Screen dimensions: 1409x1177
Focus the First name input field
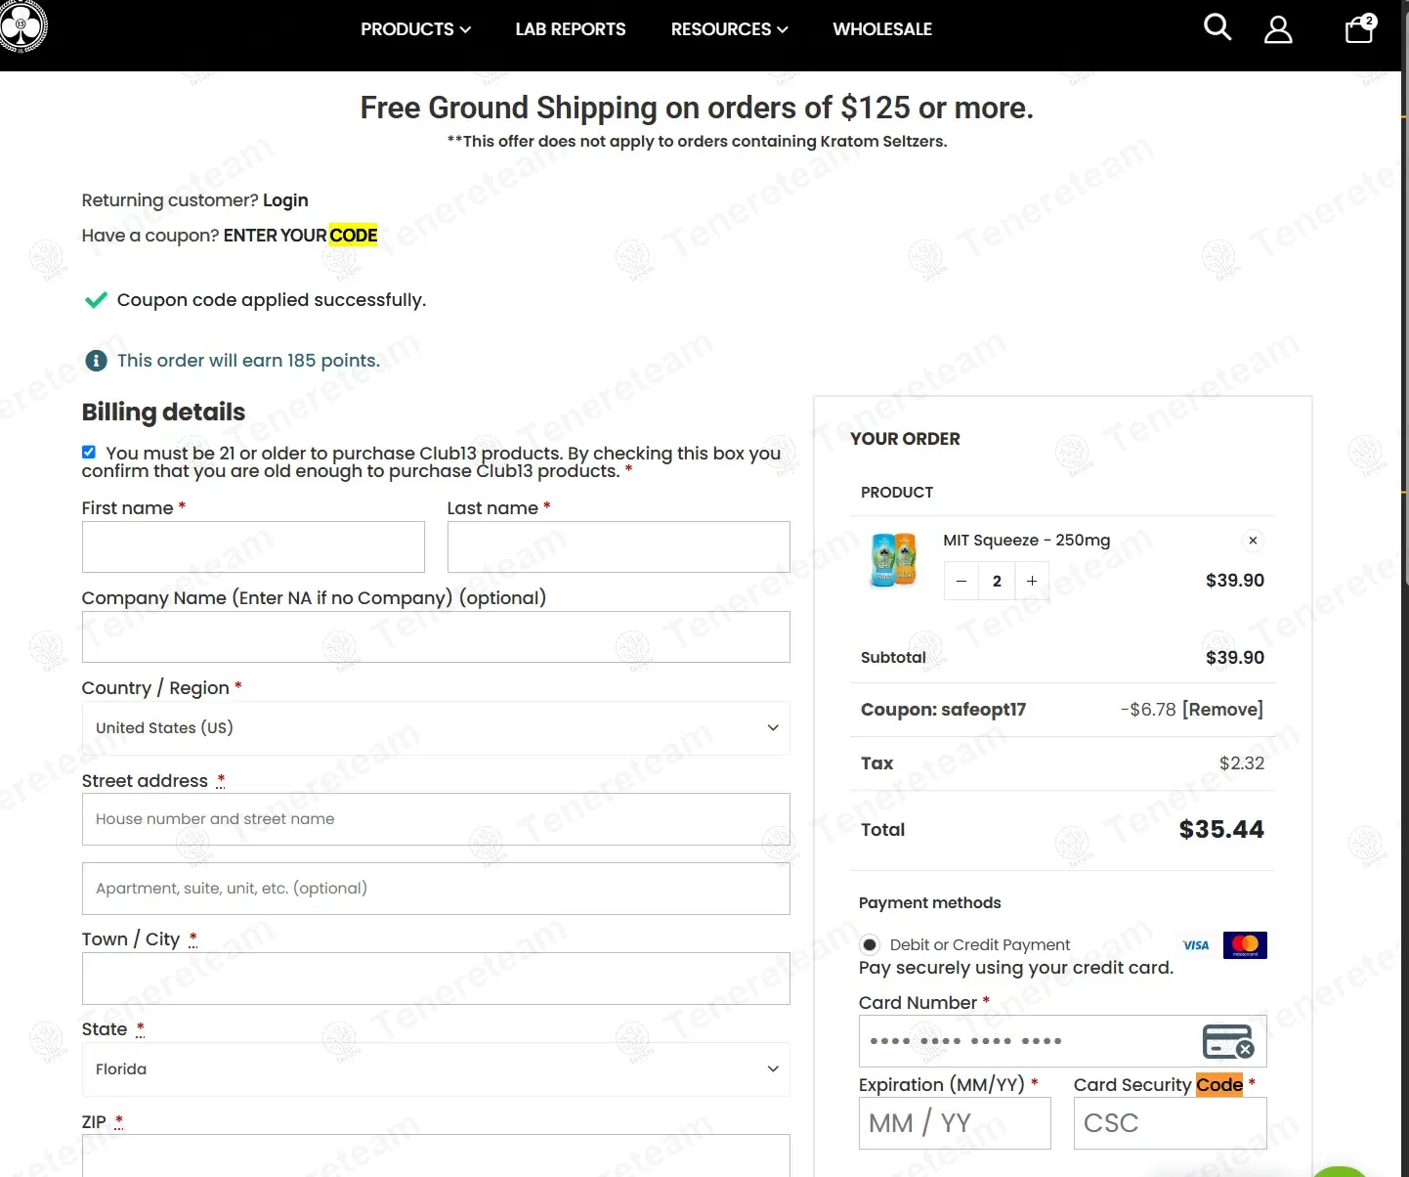(x=253, y=546)
